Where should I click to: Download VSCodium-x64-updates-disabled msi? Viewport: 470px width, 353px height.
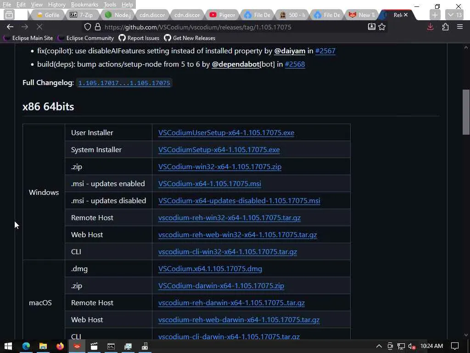click(x=239, y=201)
